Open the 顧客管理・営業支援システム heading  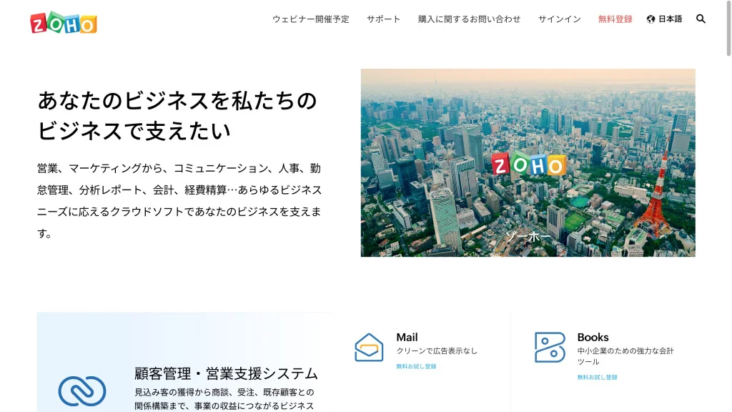point(226,373)
